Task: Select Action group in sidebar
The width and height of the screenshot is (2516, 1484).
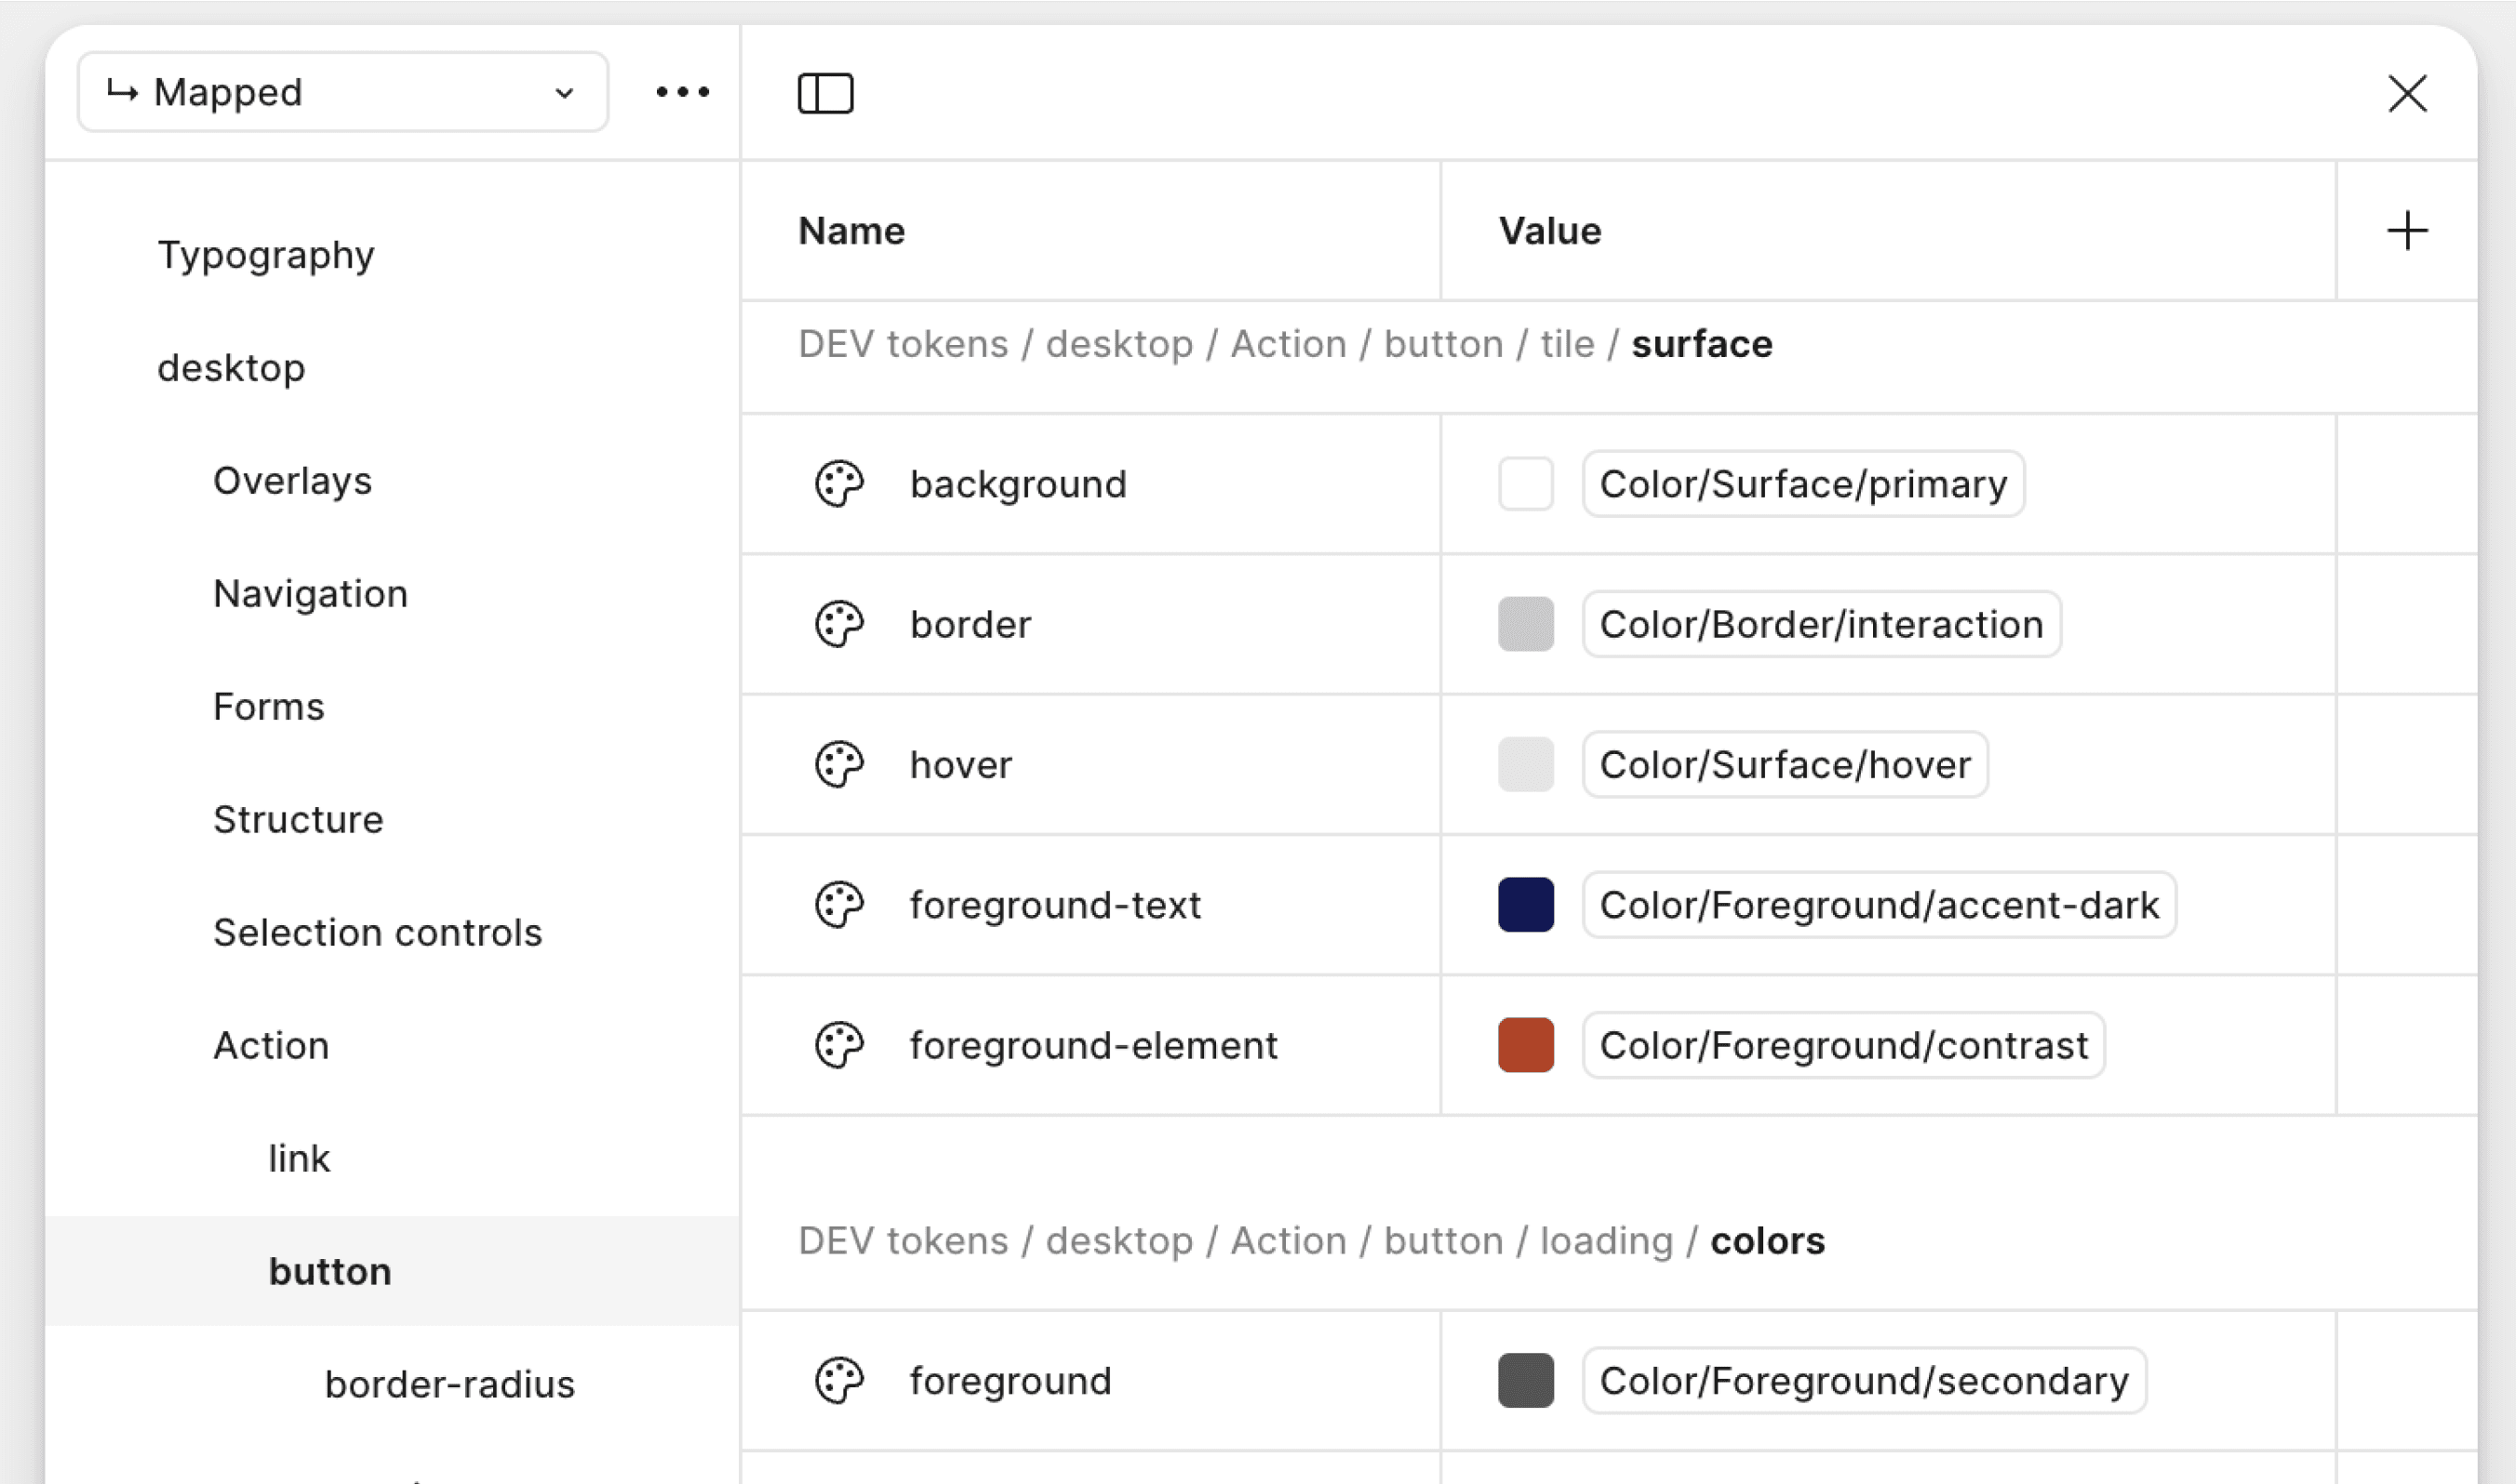Action: [x=271, y=1046]
